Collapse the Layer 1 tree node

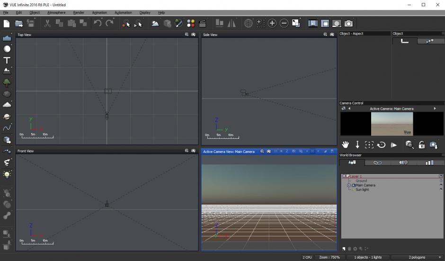[x=344, y=176]
